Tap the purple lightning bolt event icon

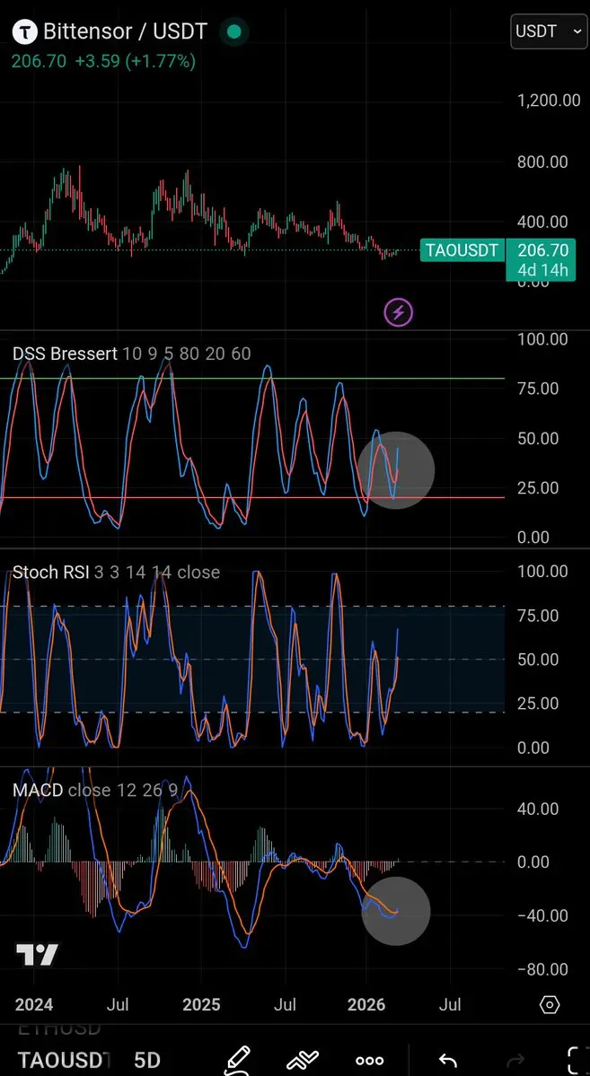click(399, 313)
